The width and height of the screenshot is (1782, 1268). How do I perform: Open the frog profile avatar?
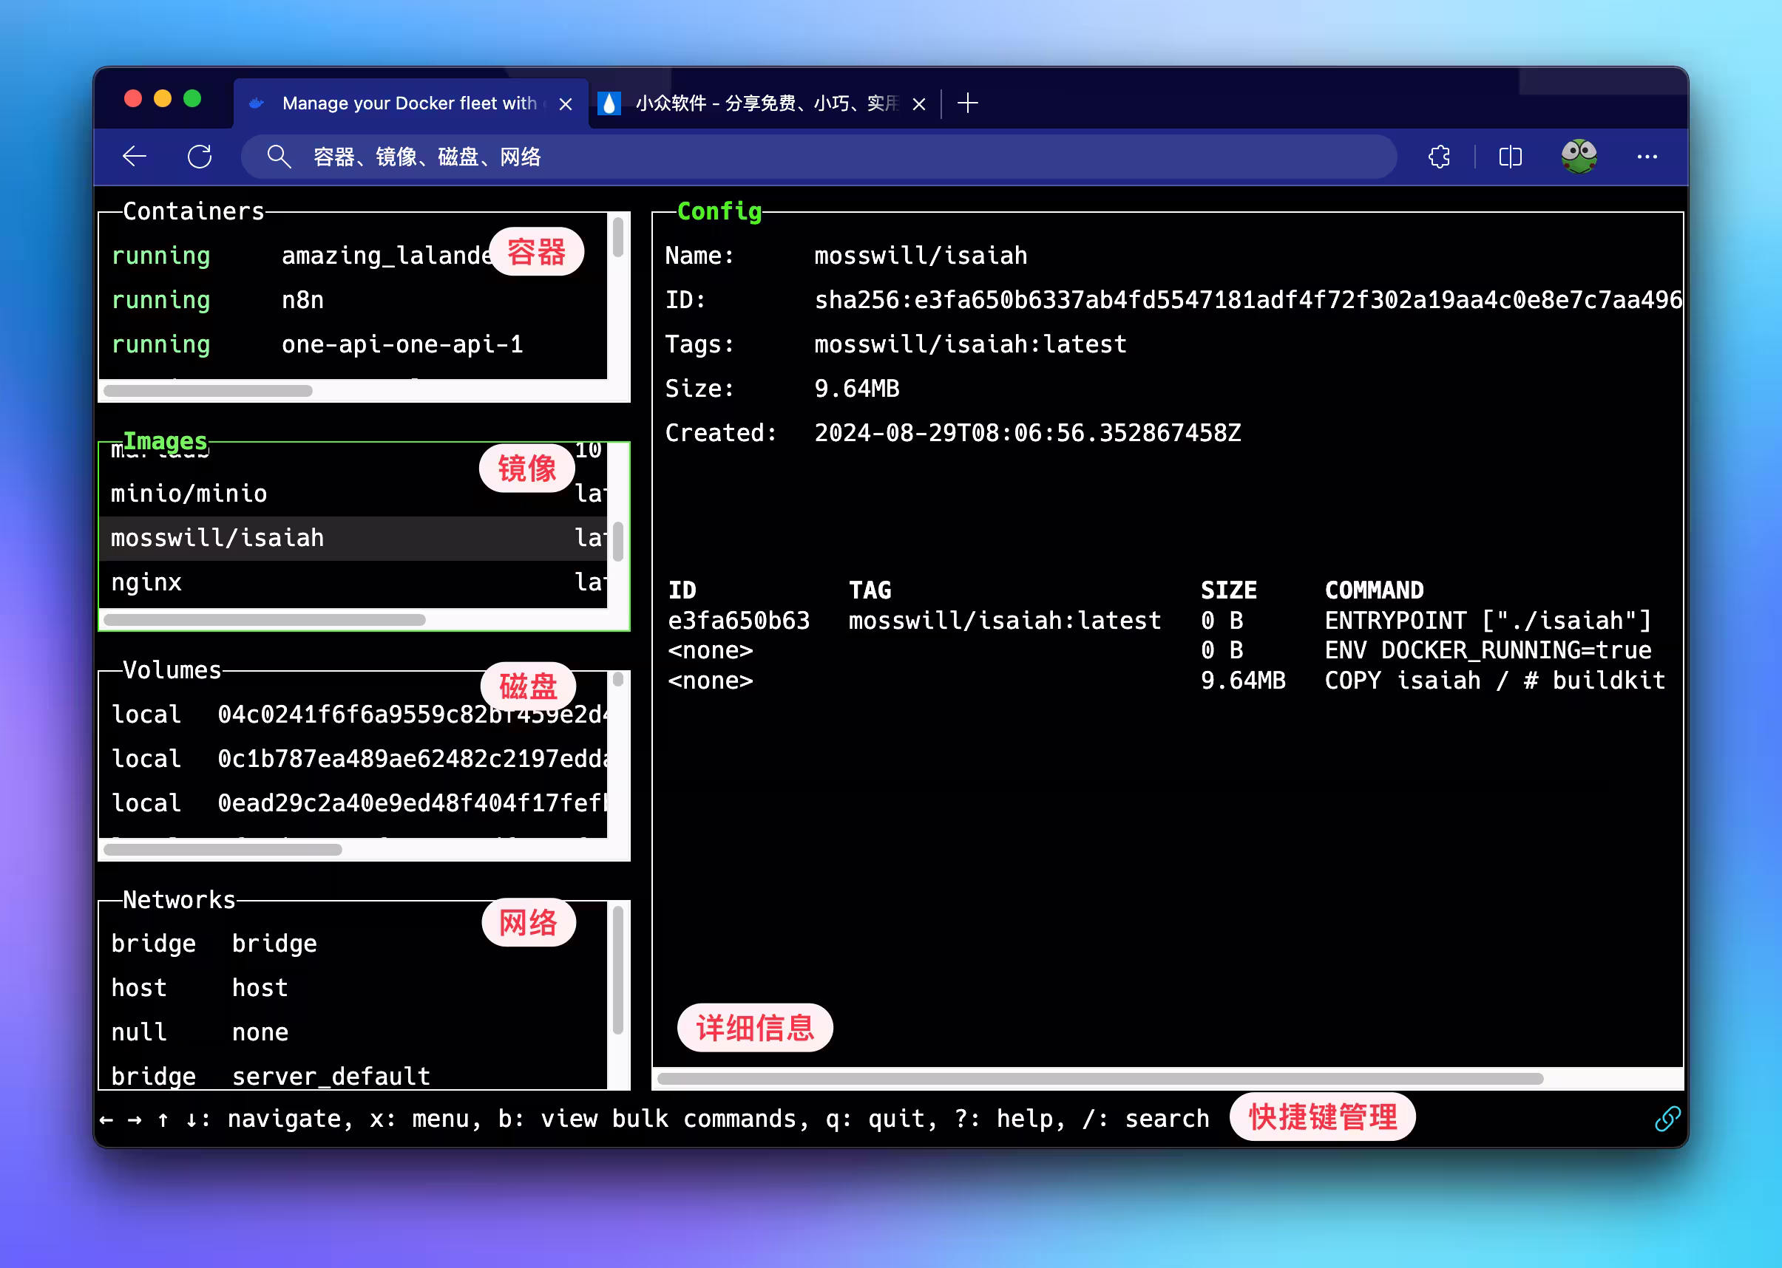click(1579, 156)
